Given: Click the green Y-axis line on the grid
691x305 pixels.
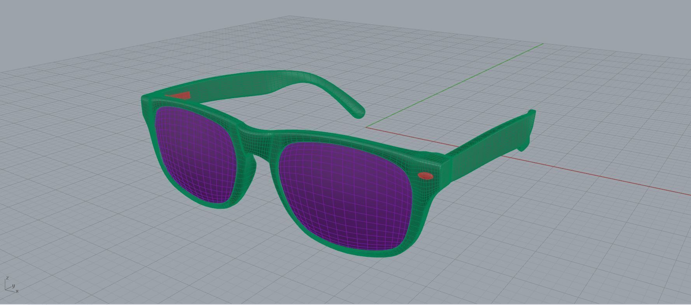Looking at the screenshot, I should [454, 85].
